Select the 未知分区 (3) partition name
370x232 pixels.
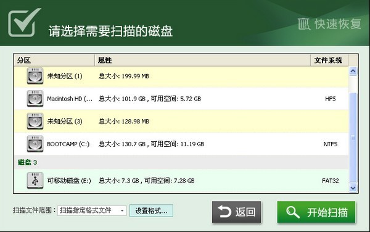pyautogui.click(x=65, y=122)
